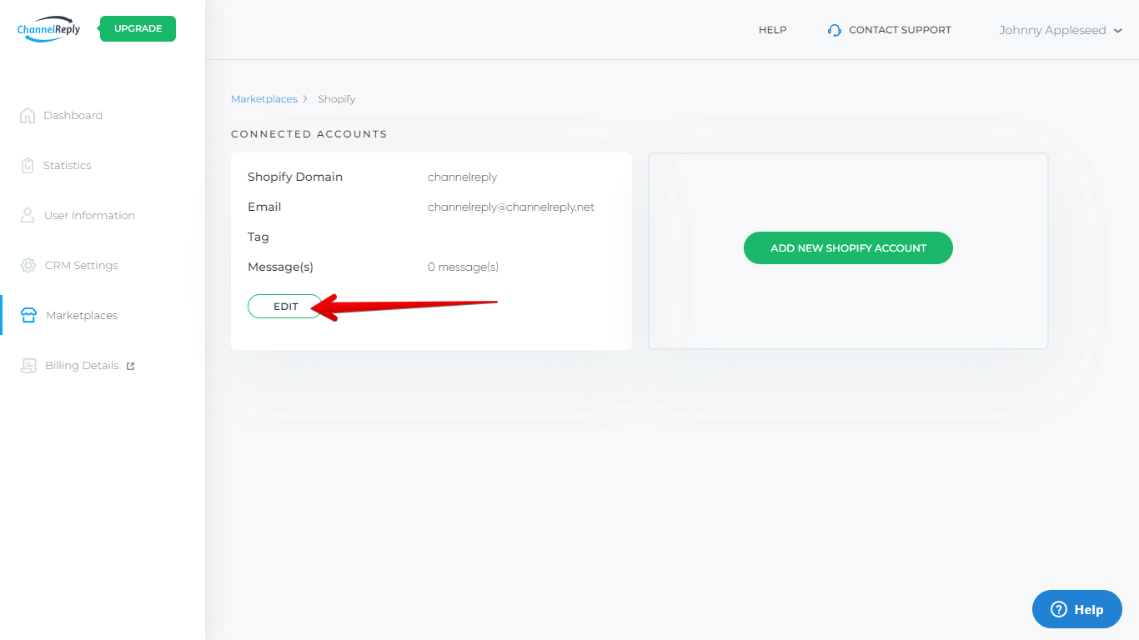Viewport: 1139px width, 640px height.
Task: Click the Connected Accounts heading
Action: pyautogui.click(x=309, y=134)
